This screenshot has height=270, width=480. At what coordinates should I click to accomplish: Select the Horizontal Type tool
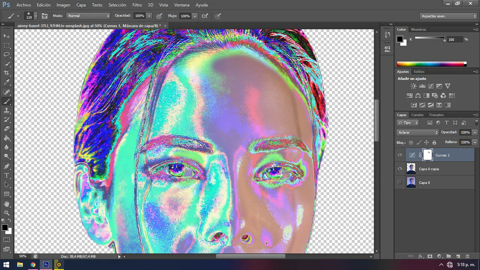[x=7, y=175]
